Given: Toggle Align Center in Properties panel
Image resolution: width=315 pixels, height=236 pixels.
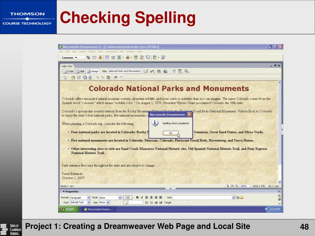Looking at the screenshot, I should point(151,198).
